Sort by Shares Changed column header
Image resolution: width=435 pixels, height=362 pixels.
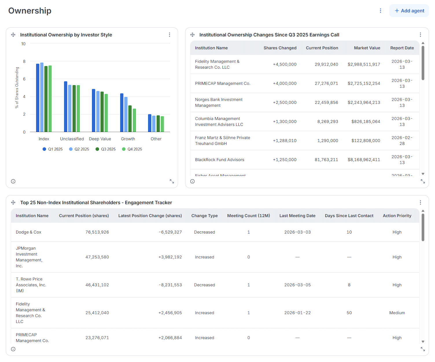[x=280, y=48]
